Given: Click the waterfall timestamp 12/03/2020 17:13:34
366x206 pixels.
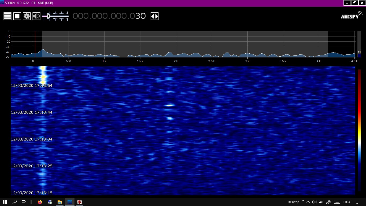Looking at the screenshot, I should coord(32,139).
